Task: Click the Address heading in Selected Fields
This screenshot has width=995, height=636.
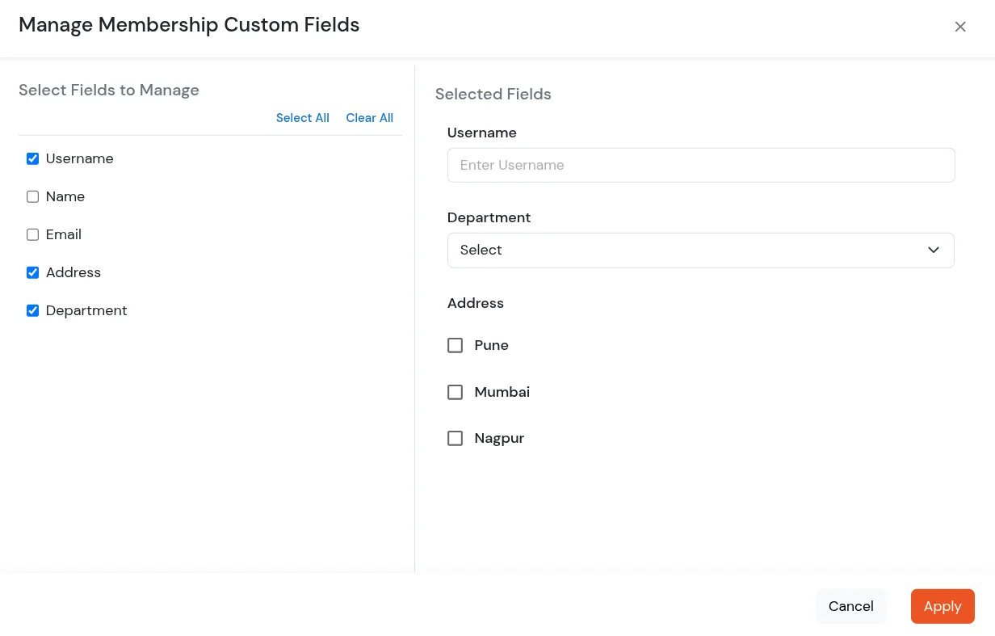Action: click(475, 303)
